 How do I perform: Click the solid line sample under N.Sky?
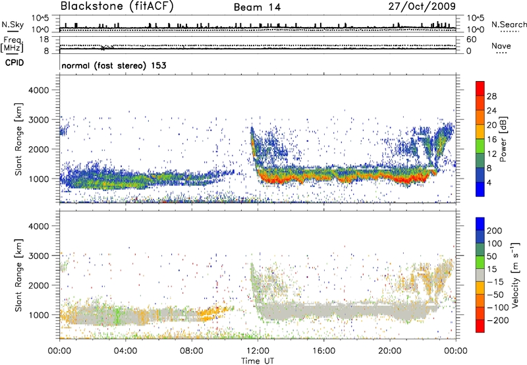pyautogui.click(x=13, y=31)
